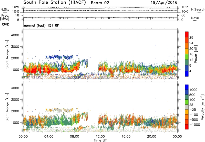The height and width of the screenshot is (142, 205).
Task: Click the 'CPID' label
Action: click(6, 24)
